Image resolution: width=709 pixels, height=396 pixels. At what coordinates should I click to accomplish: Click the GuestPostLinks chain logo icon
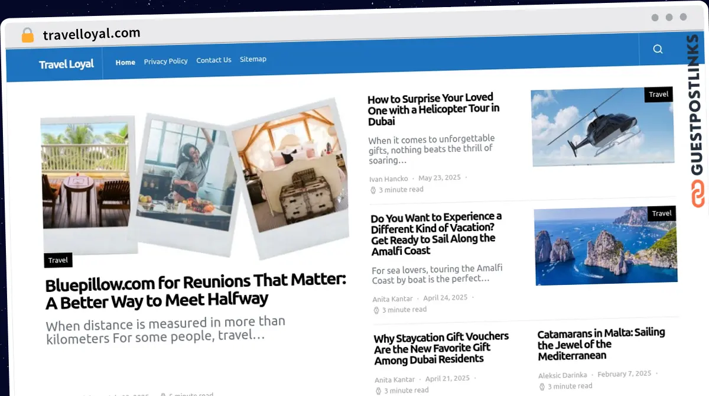[x=698, y=194]
